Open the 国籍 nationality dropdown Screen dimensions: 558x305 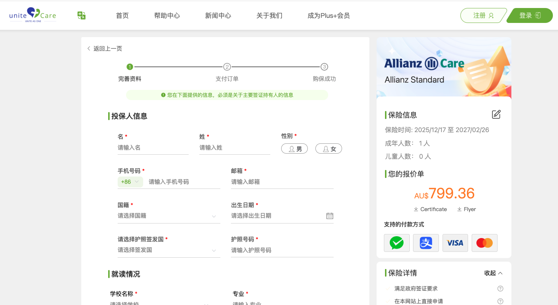169,215
